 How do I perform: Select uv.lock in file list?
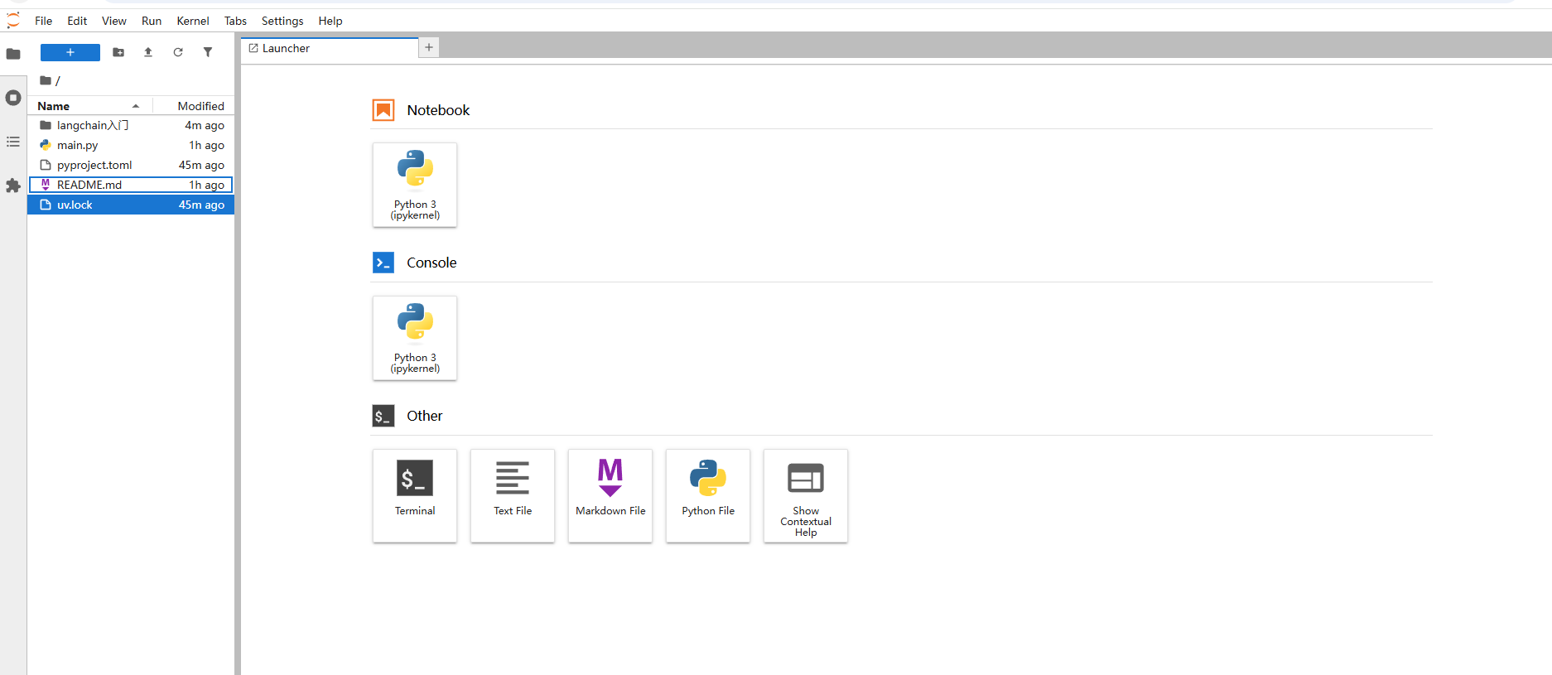131,205
